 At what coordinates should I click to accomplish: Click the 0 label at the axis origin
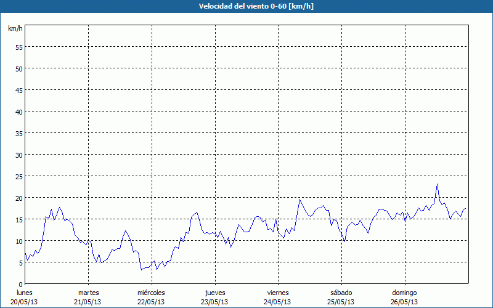pyautogui.click(x=20, y=284)
